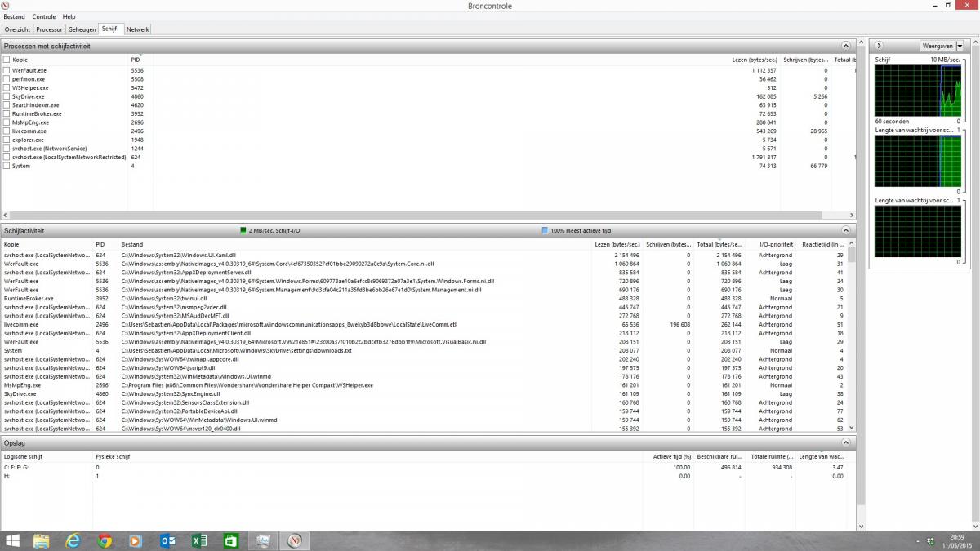
Task: Select RuntimeBroker.exe checkbox
Action: coord(7,113)
